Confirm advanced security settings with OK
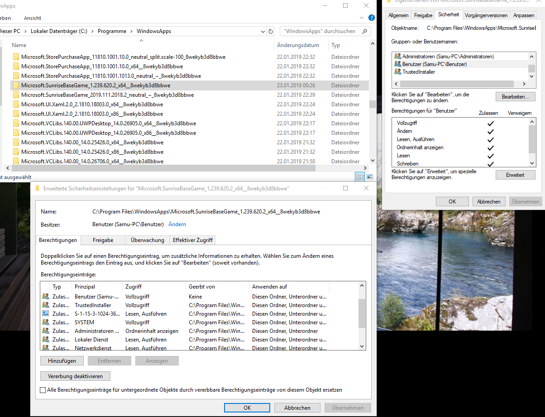This screenshot has height=417, width=545. coord(247,408)
